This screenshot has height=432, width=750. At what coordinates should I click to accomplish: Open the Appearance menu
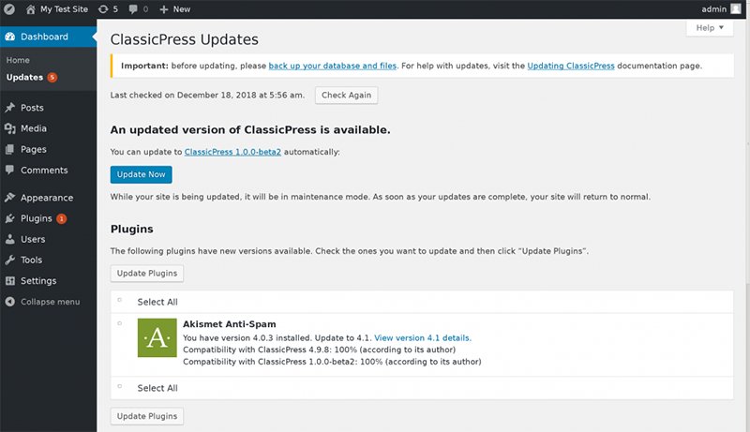click(48, 198)
